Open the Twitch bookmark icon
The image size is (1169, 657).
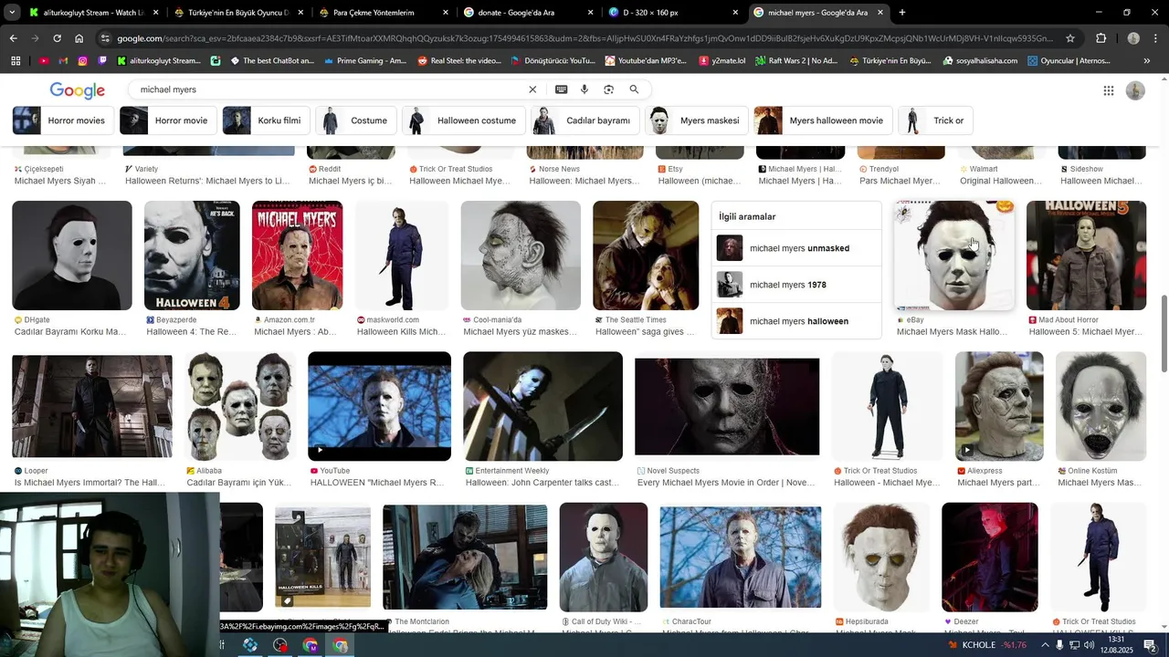pyautogui.click(x=103, y=61)
